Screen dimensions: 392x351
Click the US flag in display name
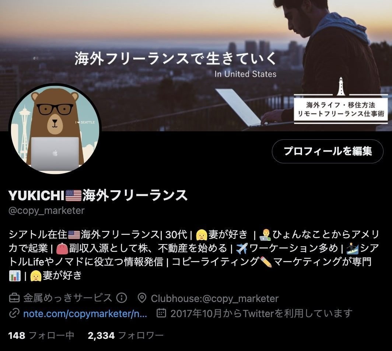coord(74,196)
